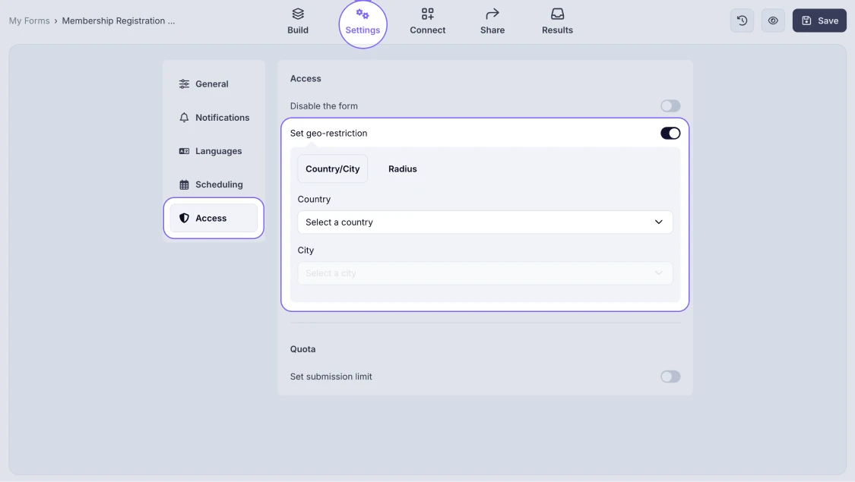Open the Build tab icon
855x482 pixels.
pyautogui.click(x=298, y=14)
